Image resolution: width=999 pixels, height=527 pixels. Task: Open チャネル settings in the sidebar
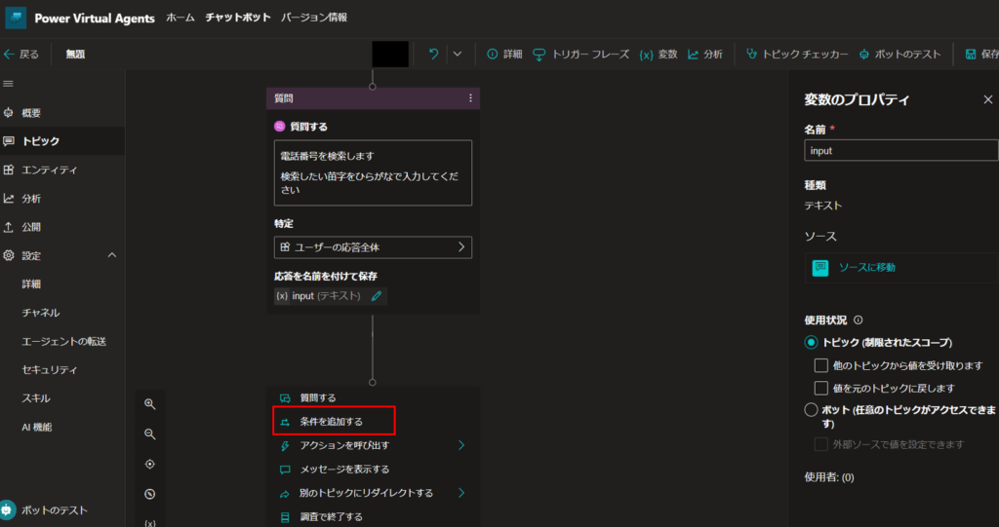[x=41, y=313]
